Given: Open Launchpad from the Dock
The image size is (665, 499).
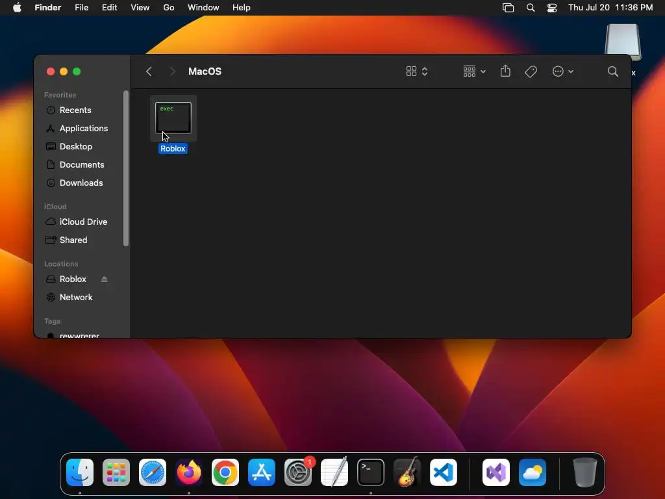Looking at the screenshot, I should (116, 472).
